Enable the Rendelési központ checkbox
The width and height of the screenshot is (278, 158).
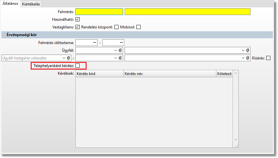[x=117, y=27]
